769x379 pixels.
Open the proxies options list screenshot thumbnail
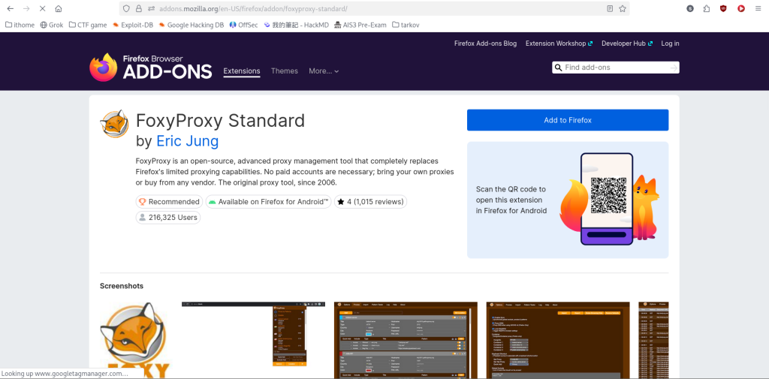point(406,340)
